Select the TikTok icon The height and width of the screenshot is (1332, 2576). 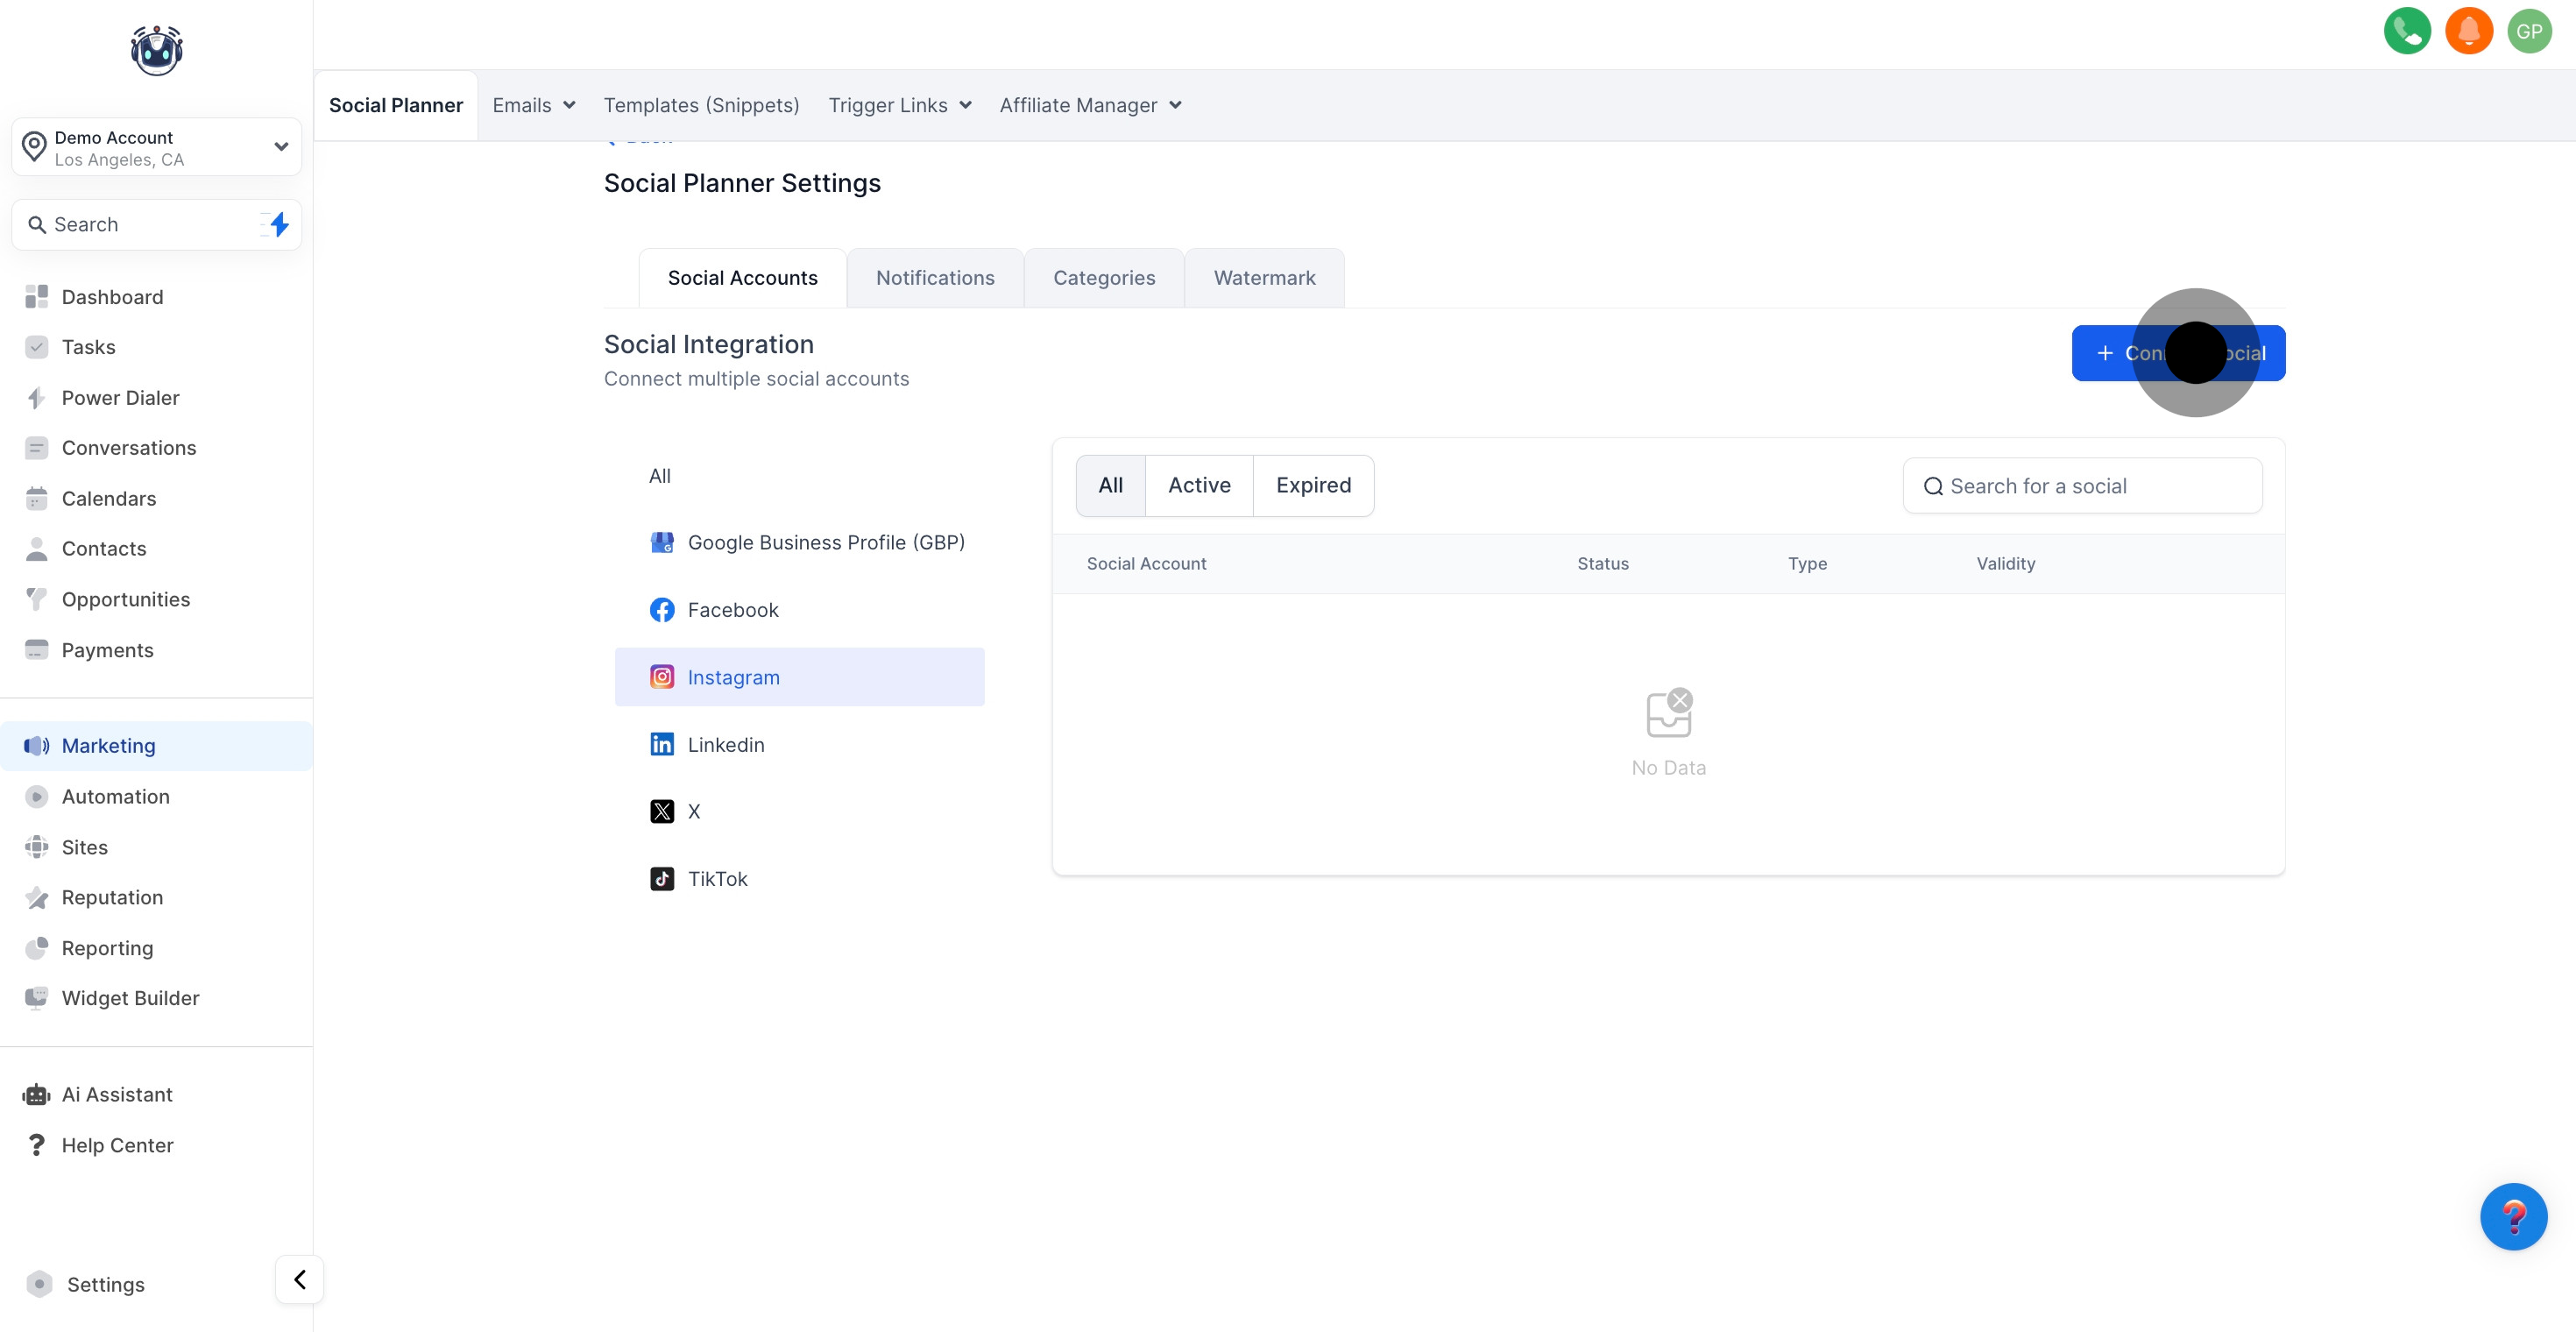point(662,879)
